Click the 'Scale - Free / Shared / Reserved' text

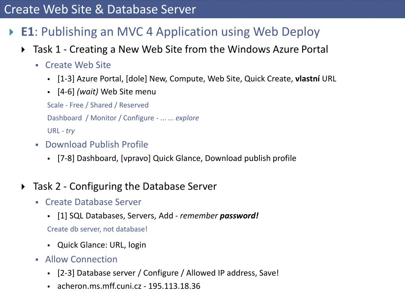coord(98,105)
